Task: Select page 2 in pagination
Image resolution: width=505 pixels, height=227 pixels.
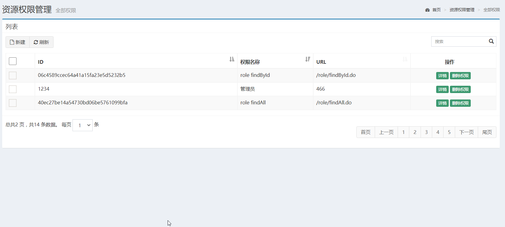Action: [x=415, y=132]
